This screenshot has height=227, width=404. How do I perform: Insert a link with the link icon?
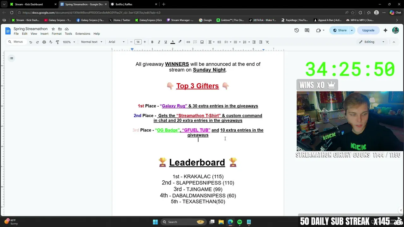coord(188,42)
